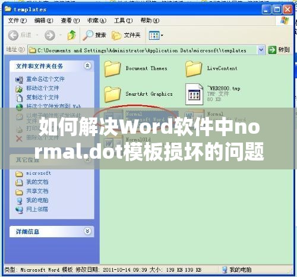The width and height of the screenshot is (297, 277).
Task: Select the Document Themes folder icon
Action: [112, 69]
